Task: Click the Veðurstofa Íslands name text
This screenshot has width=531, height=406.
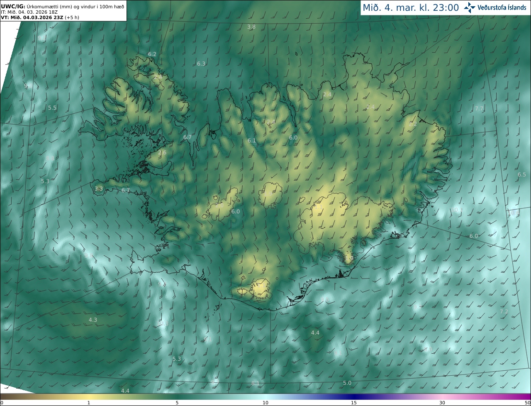Action: [502, 7]
